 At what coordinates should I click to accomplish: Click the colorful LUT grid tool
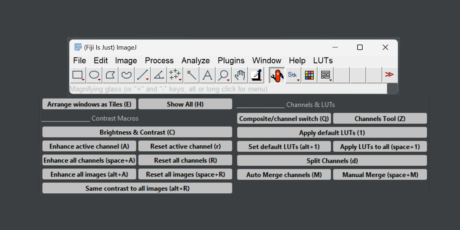click(309, 75)
